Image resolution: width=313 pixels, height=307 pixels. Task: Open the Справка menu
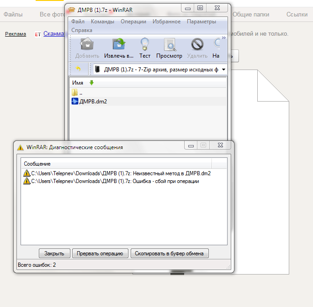(x=82, y=30)
